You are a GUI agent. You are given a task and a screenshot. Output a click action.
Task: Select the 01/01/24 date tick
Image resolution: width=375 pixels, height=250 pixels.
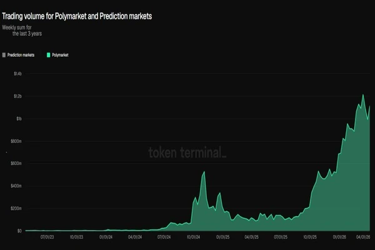(106, 237)
